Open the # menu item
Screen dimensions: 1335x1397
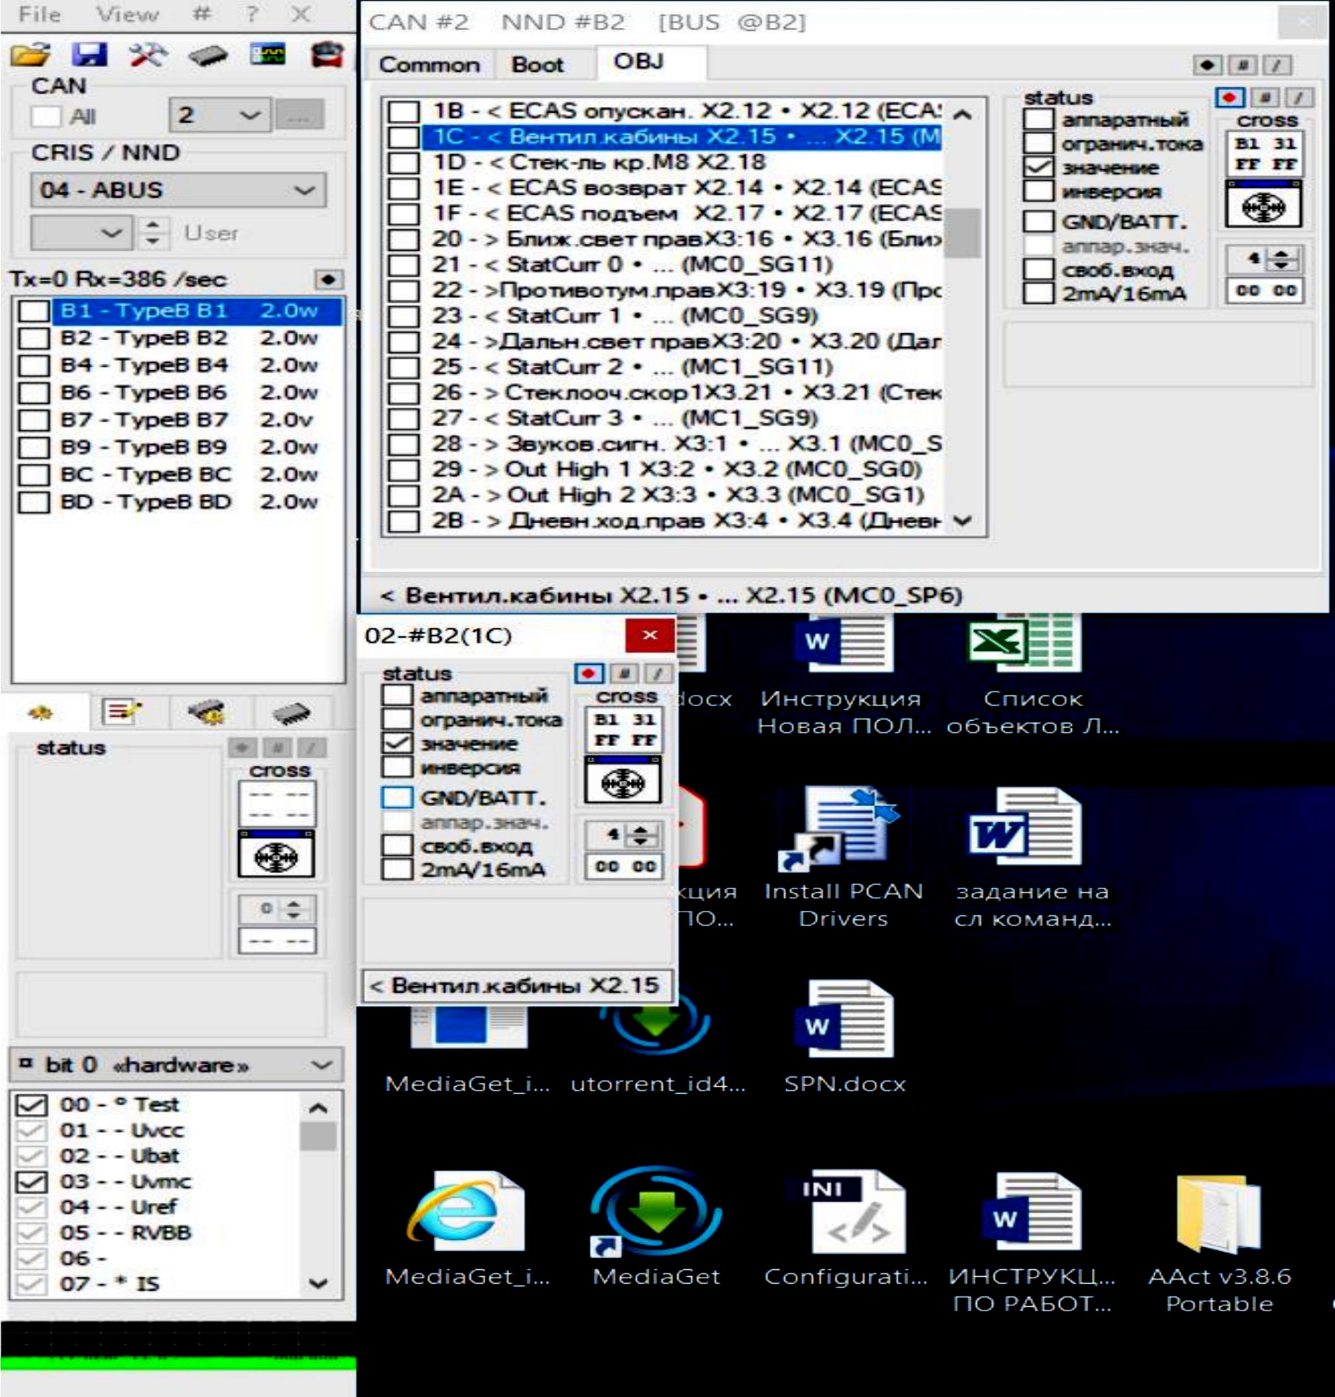(202, 14)
